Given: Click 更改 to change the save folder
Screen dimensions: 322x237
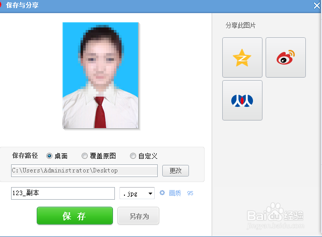Looking at the screenshot, I should pos(175,170).
